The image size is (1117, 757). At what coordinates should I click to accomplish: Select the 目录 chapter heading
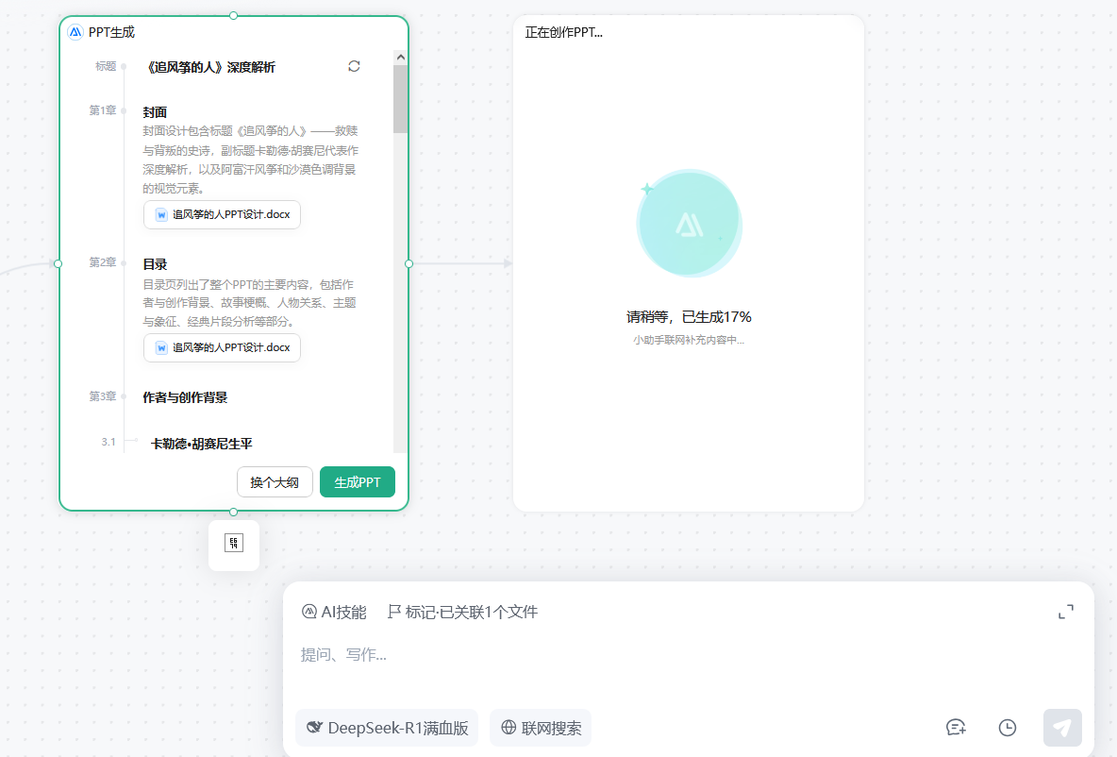coord(155,264)
